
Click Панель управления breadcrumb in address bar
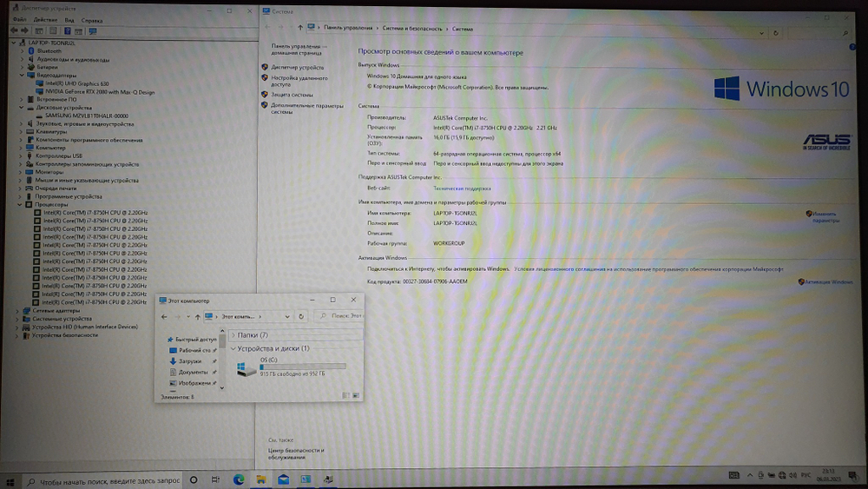(348, 28)
